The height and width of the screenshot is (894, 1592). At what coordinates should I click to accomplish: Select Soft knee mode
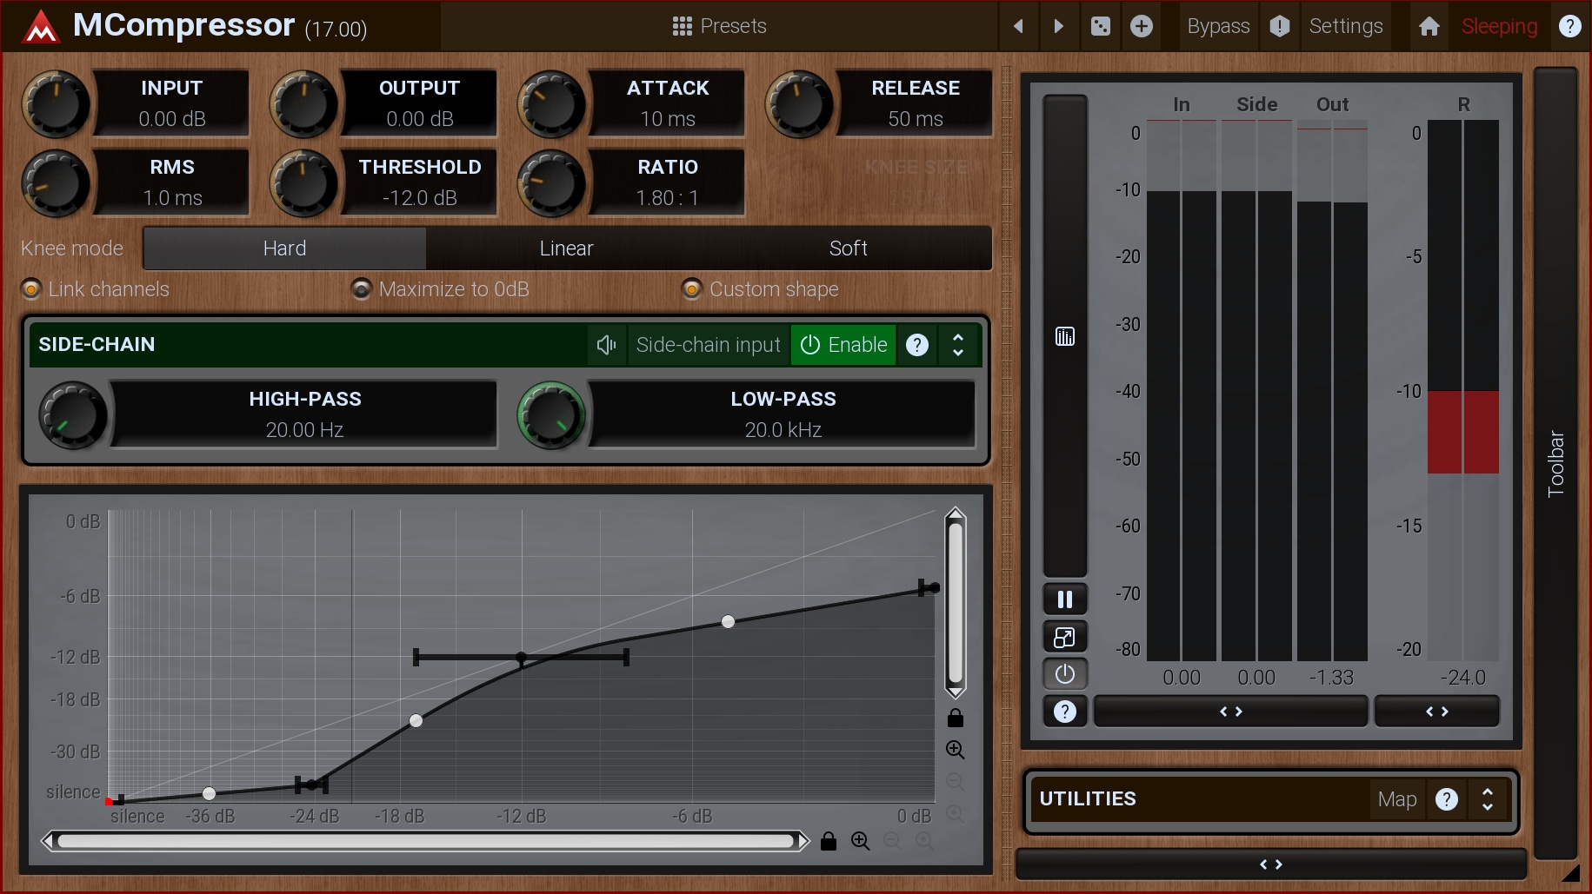pos(848,248)
